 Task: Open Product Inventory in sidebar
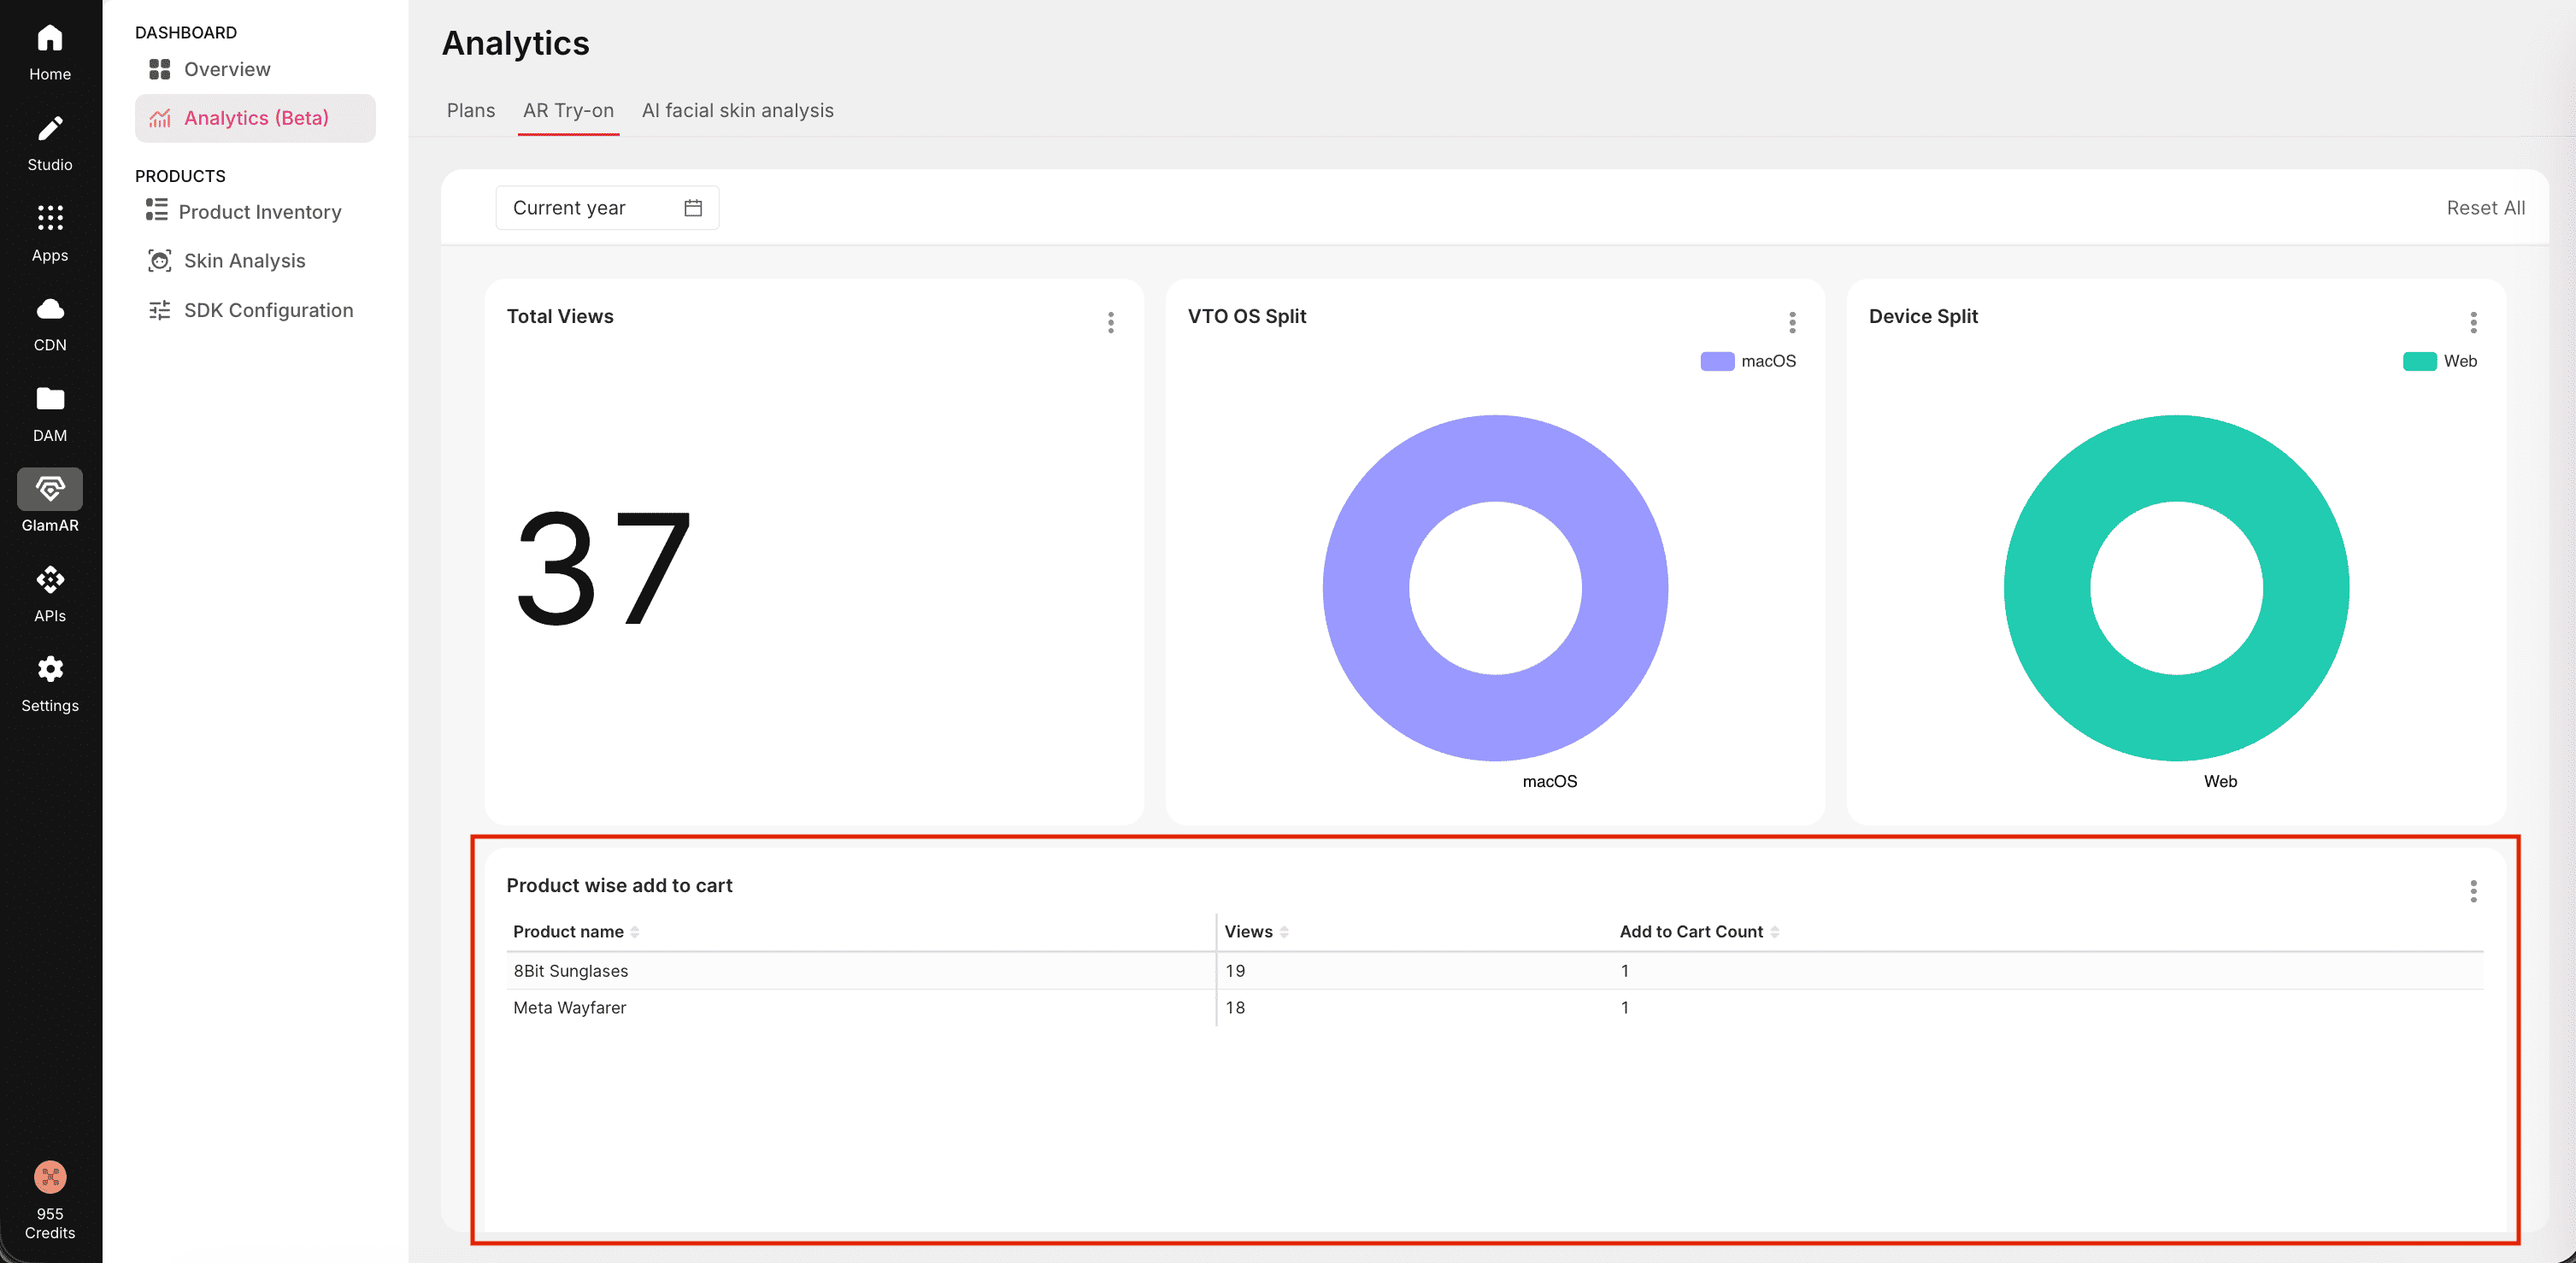pos(259,212)
